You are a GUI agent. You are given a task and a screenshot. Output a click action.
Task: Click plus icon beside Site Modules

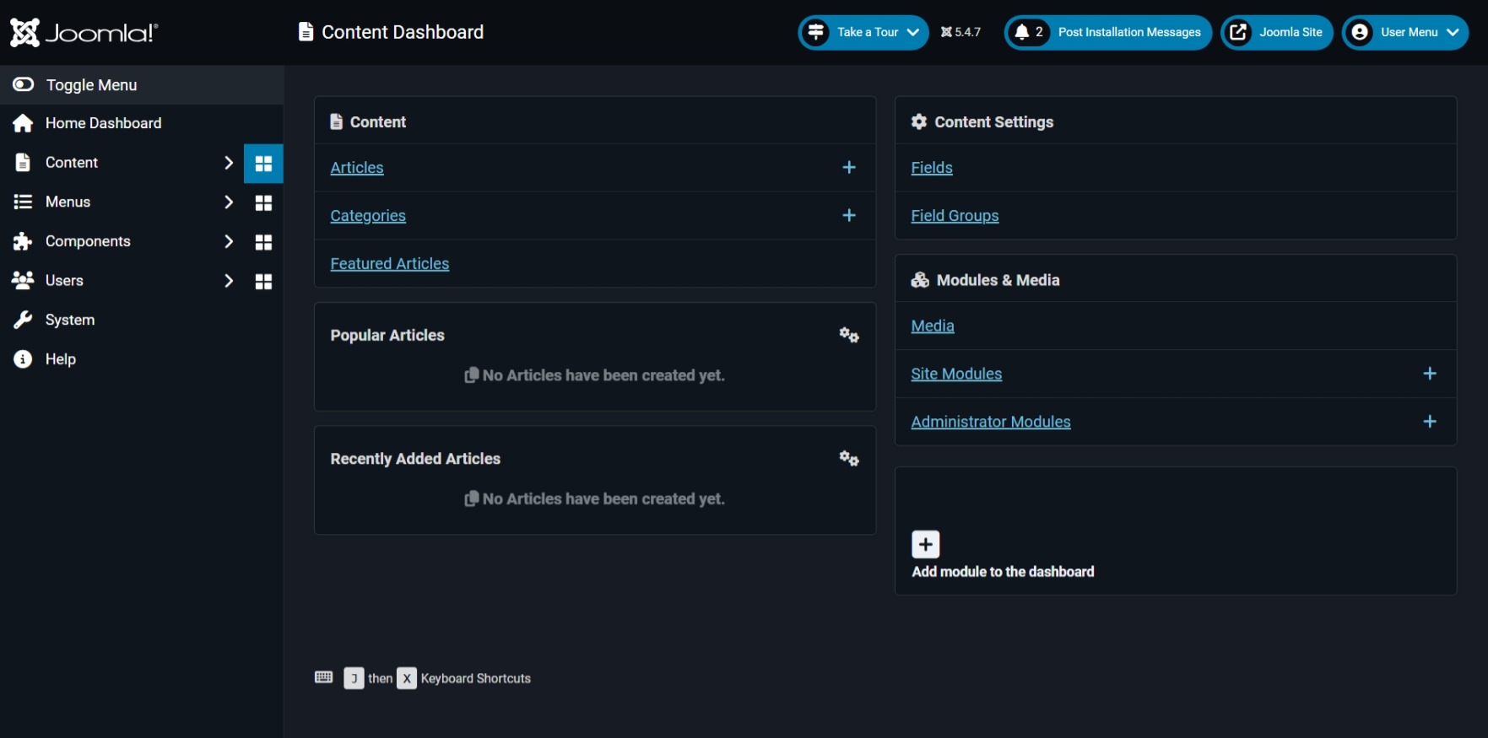(x=1430, y=374)
